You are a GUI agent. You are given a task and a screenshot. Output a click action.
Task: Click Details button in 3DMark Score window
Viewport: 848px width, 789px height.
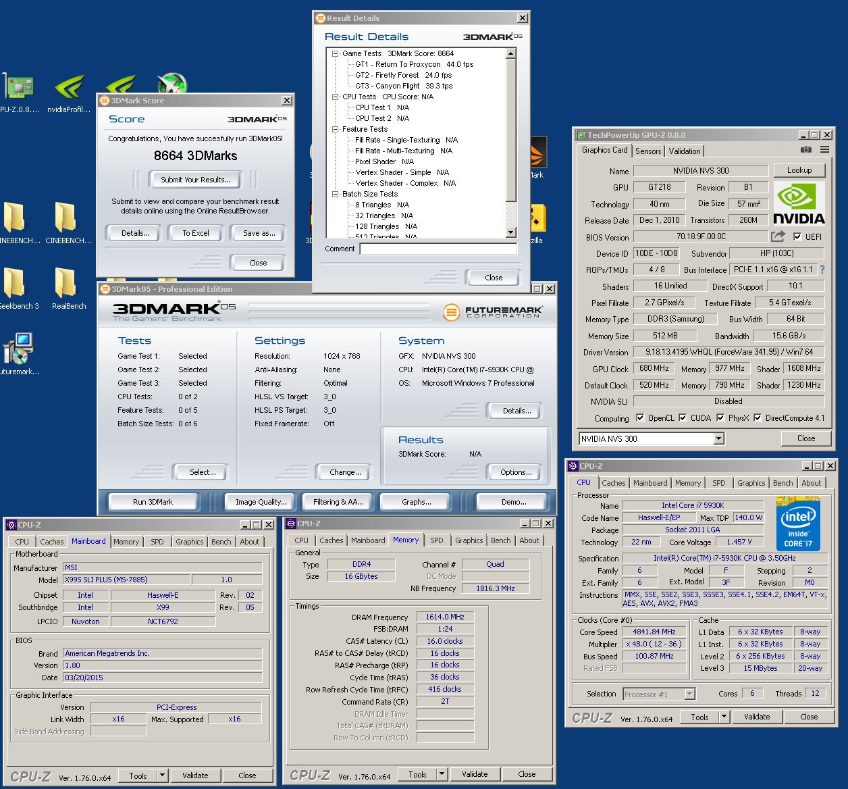tap(135, 233)
